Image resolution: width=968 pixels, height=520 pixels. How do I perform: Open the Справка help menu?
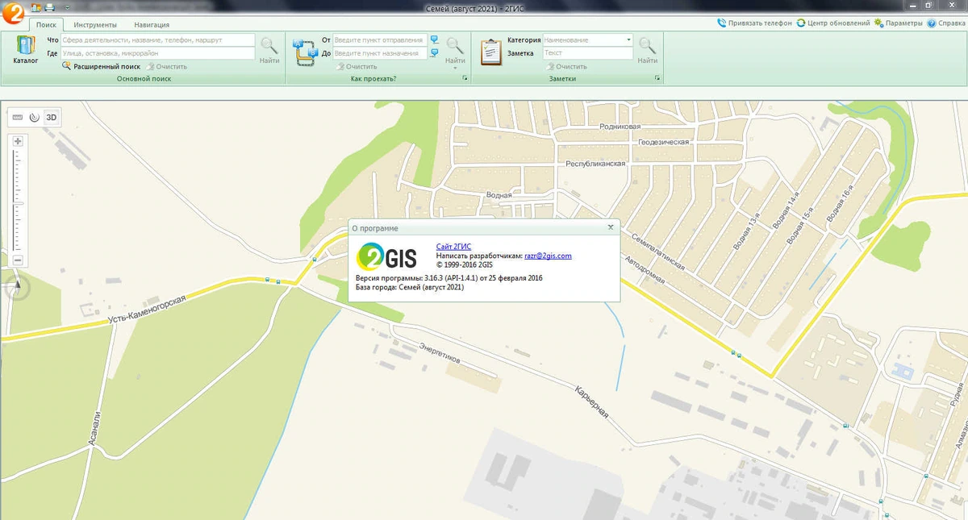(946, 23)
